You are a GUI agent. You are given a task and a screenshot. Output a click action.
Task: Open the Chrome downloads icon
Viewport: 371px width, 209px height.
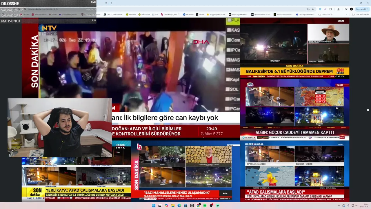(x=338, y=9)
